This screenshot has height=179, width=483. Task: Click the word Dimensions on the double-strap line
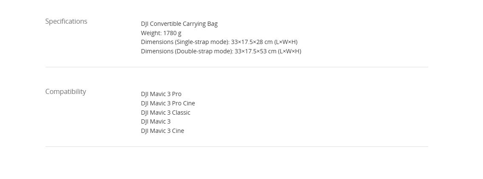[157, 51]
